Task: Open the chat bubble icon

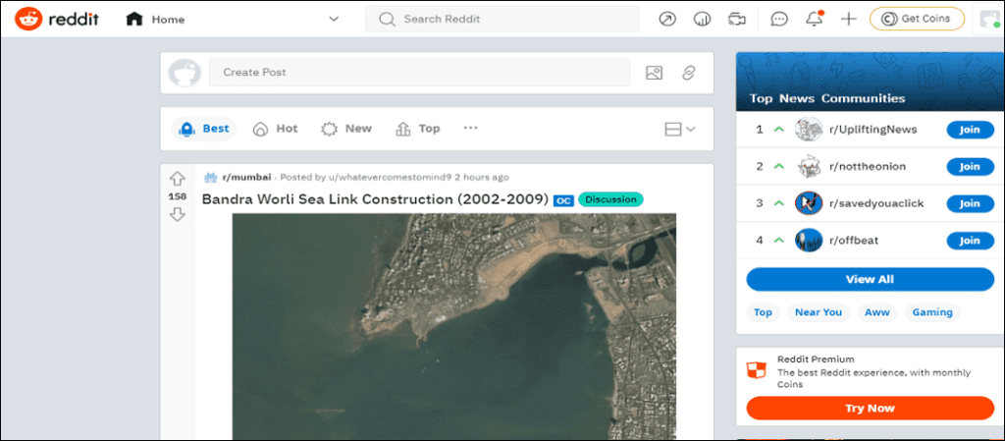Action: (x=779, y=19)
